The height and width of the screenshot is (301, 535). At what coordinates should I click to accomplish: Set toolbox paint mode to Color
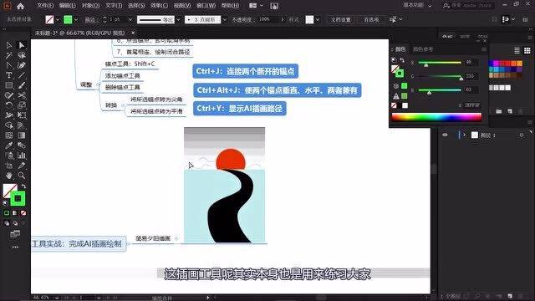tap(7, 213)
